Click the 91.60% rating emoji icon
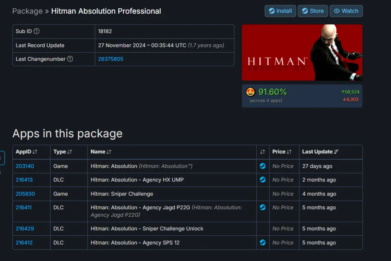Screen dimensions: 391x261 click(x=250, y=92)
